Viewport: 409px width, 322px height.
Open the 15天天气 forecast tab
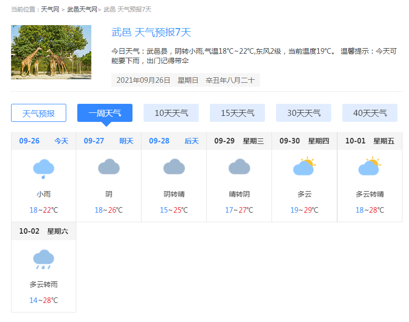[237, 113]
